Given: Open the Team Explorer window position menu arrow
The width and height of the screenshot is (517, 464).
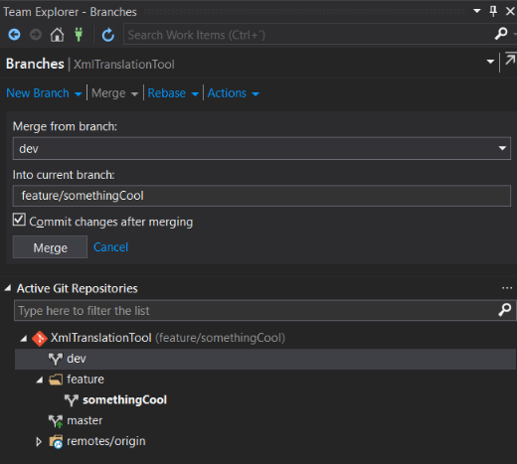Looking at the screenshot, I should (477, 11).
